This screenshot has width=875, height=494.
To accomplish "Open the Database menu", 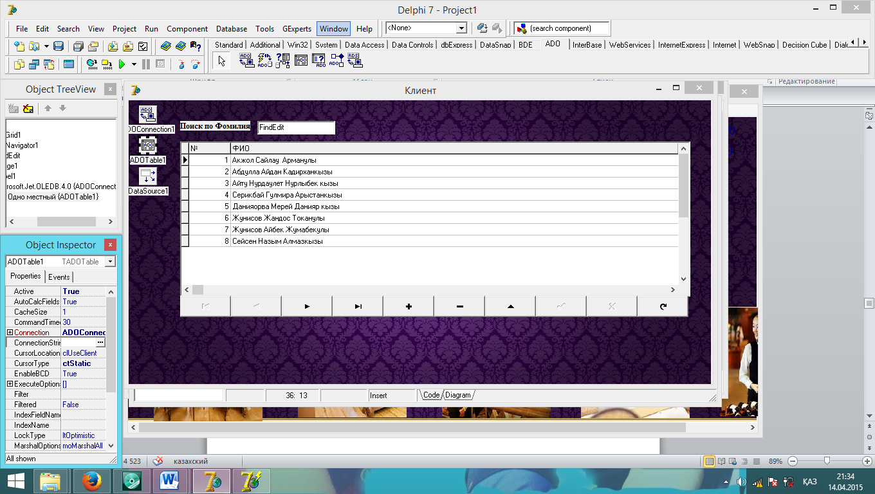I will pos(231,29).
